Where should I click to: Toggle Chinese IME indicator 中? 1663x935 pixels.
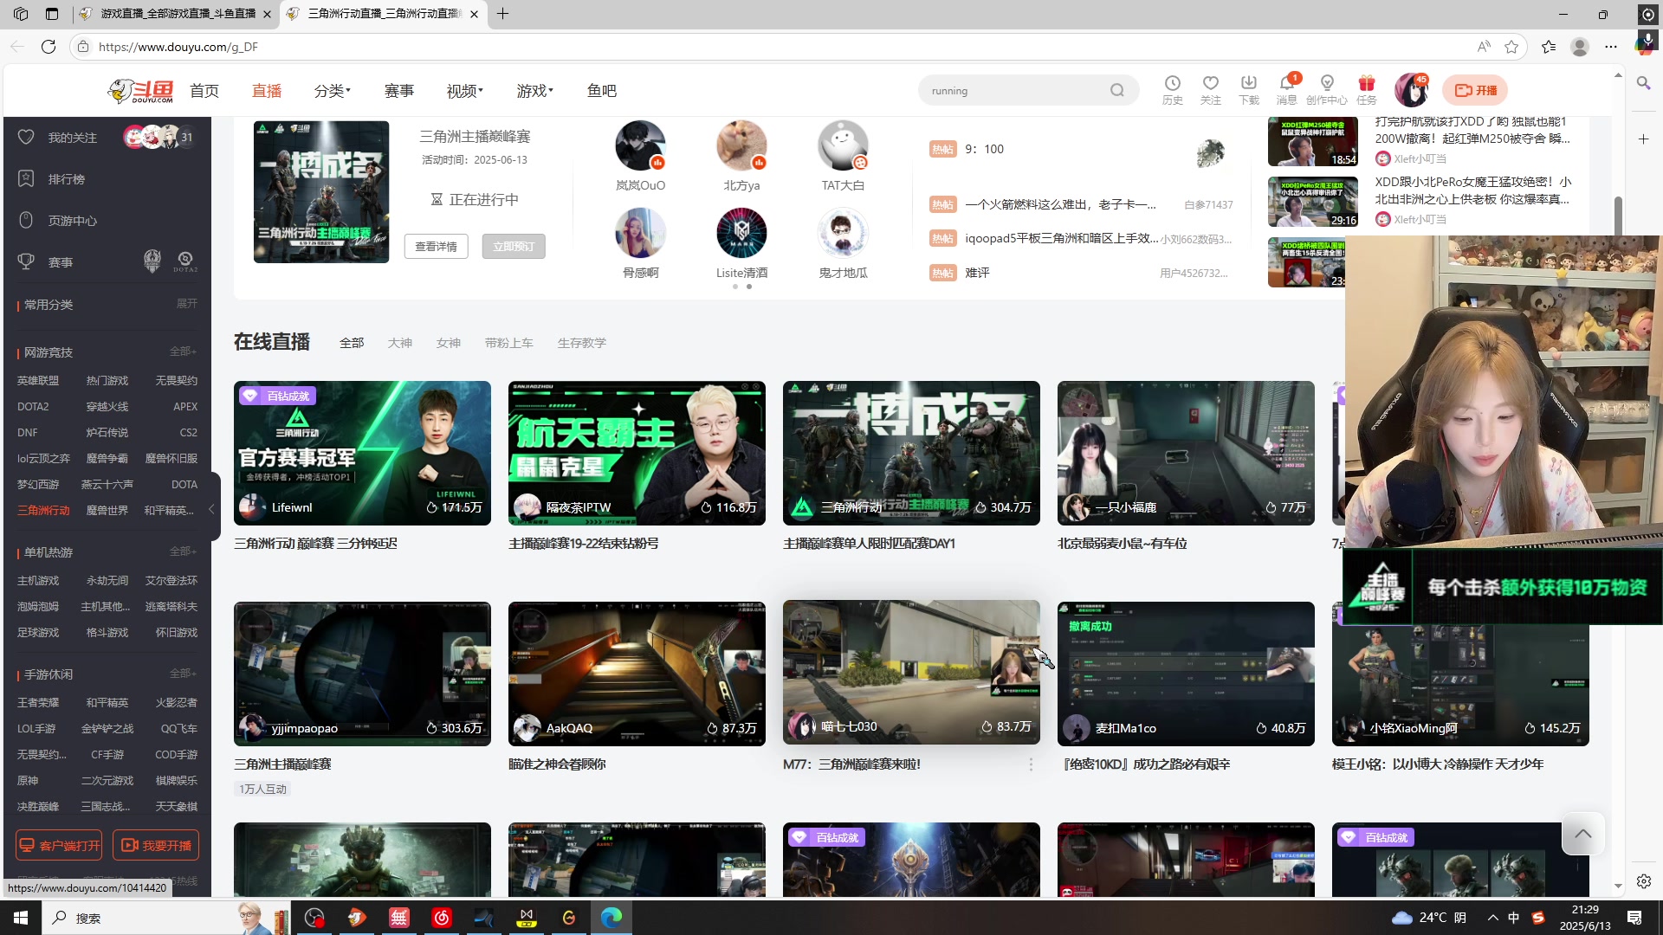(1513, 918)
